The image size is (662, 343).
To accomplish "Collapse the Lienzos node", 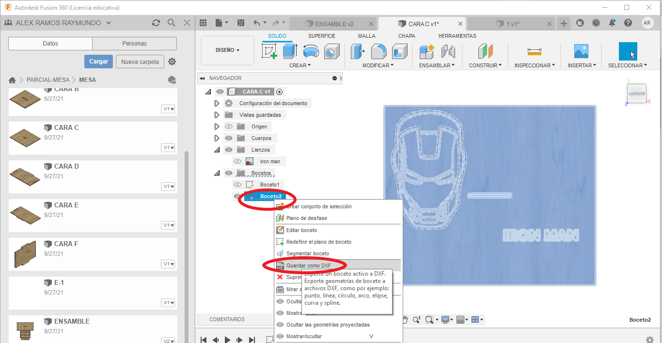I will pos(217,150).
